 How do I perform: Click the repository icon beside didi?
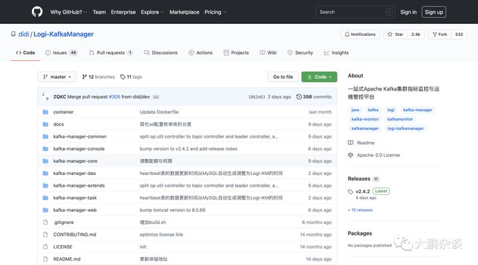click(x=13, y=34)
